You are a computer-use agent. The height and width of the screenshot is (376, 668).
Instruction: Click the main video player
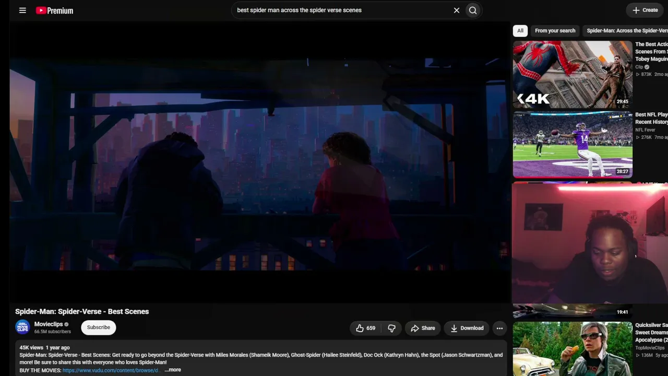pos(260,162)
